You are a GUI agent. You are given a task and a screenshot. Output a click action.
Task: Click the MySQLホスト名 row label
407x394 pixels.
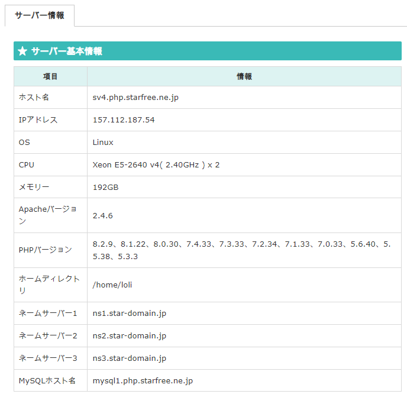[47, 381]
